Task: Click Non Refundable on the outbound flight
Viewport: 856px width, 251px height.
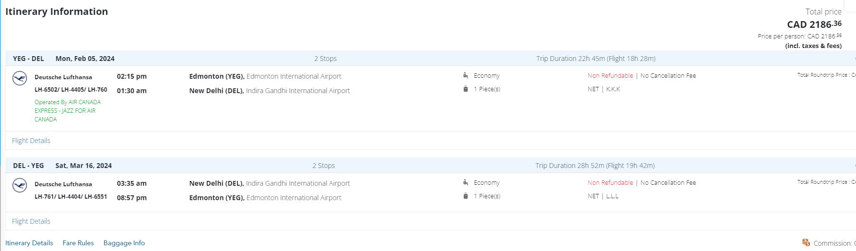Action: coord(610,76)
